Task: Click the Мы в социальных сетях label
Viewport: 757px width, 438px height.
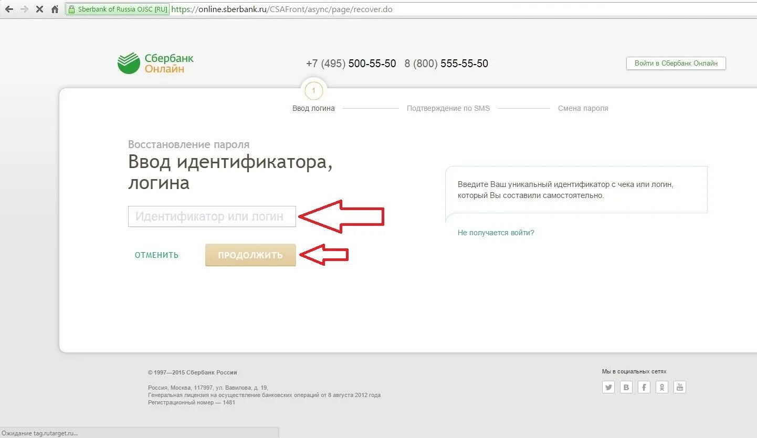Action: (634, 371)
